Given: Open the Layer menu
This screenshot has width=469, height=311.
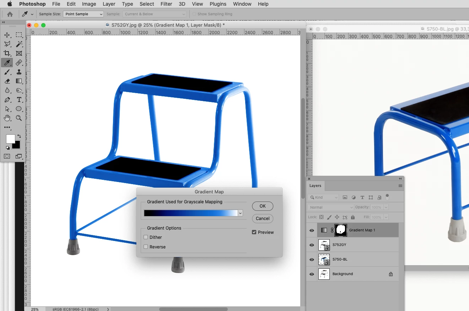Looking at the screenshot, I should tap(109, 4).
